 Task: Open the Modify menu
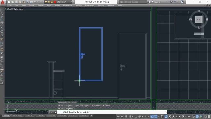[78, 5]
